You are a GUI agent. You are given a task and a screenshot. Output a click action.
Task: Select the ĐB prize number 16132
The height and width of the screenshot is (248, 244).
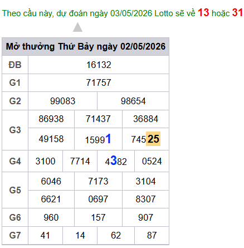[x=99, y=65]
